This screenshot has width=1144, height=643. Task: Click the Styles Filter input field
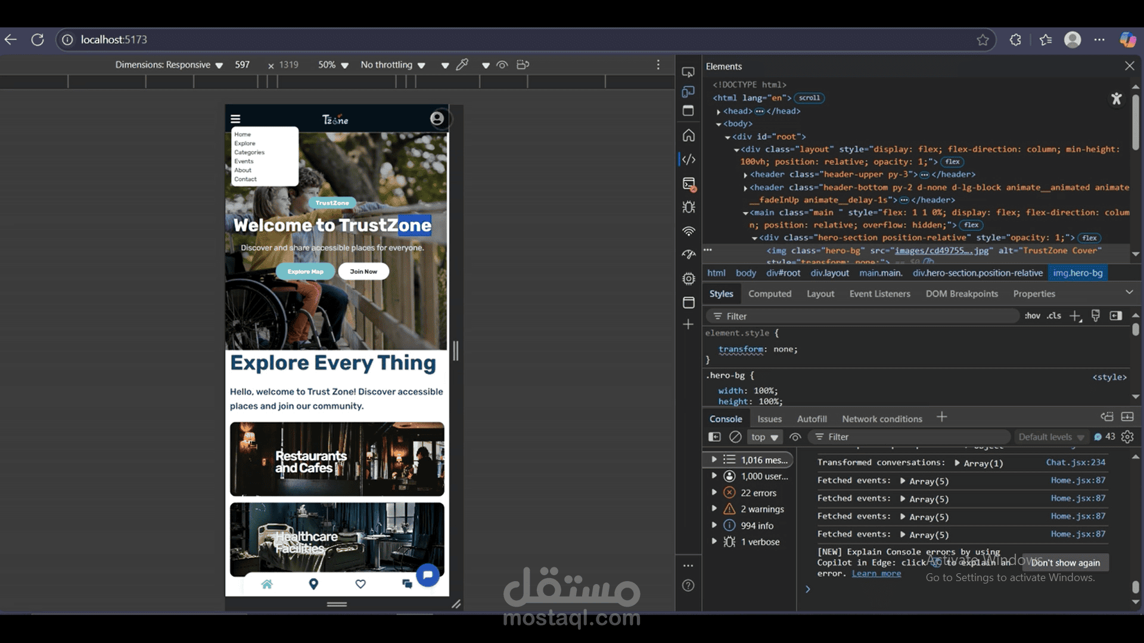[863, 316]
